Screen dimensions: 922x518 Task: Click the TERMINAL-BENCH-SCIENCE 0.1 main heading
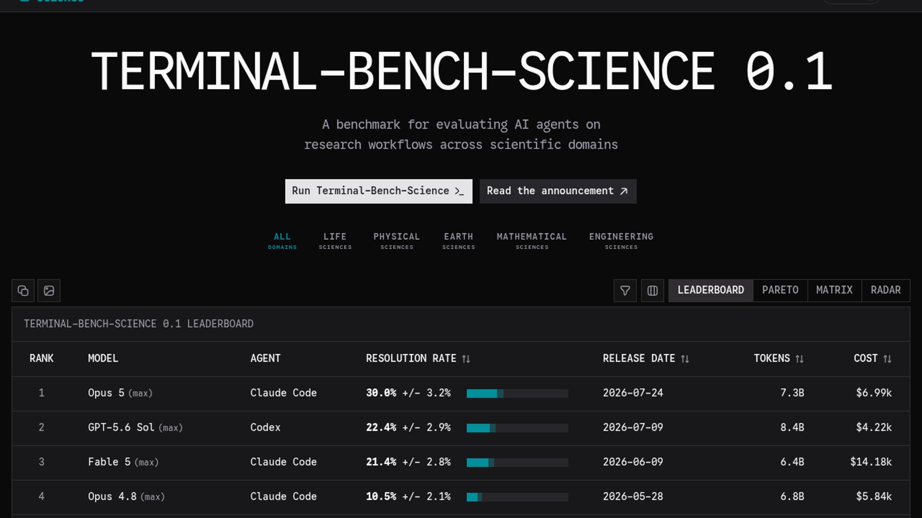[461, 72]
